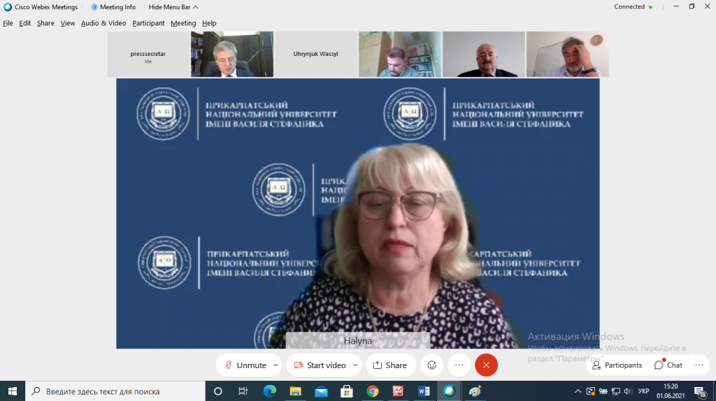Click Windows search box in taskbar
This screenshot has height=401, width=716.
coord(115,391)
